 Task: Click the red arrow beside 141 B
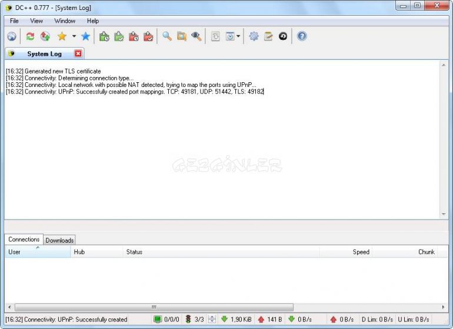[x=261, y=319]
